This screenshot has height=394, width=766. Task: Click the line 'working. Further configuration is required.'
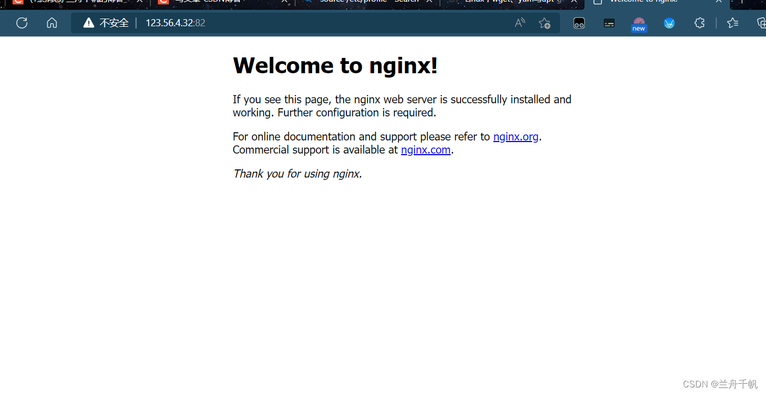(334, 113)
